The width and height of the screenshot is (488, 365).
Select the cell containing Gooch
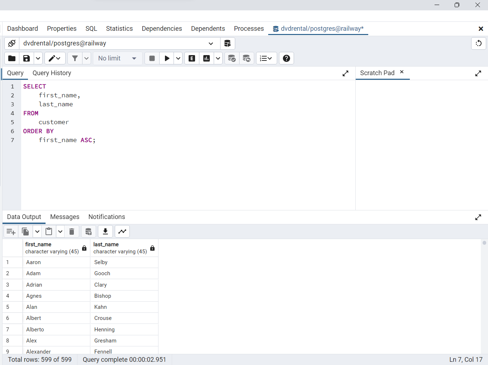tap(124, 273)
